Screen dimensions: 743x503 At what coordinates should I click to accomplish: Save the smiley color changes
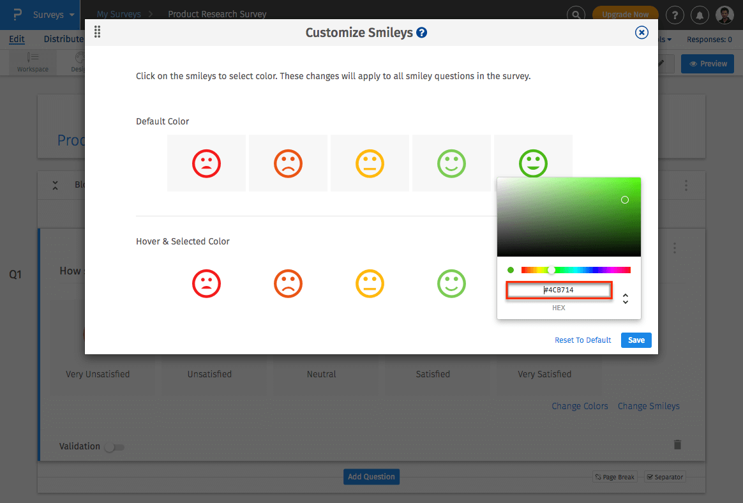tap(636, 340)
